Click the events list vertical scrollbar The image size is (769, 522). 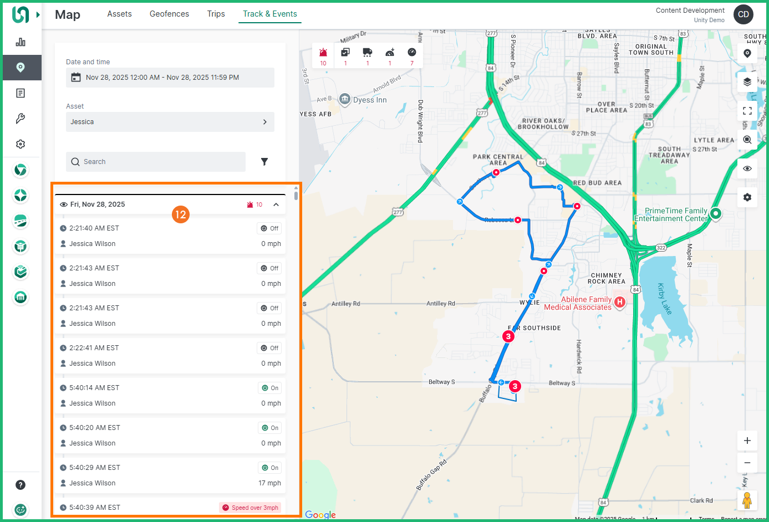pyautogui.click(x=296, y=195)
